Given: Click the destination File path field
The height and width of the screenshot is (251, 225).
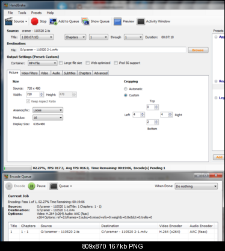Looking at the screenshot, I should click(x=103, y=50).
